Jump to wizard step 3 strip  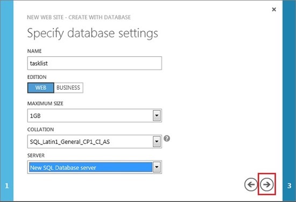point(289,101)
